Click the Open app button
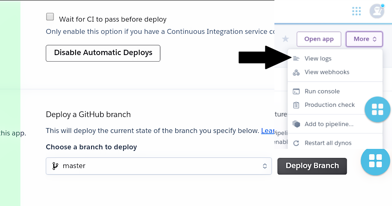This screenshot has height=206, width=392. (x=319, y=39)
